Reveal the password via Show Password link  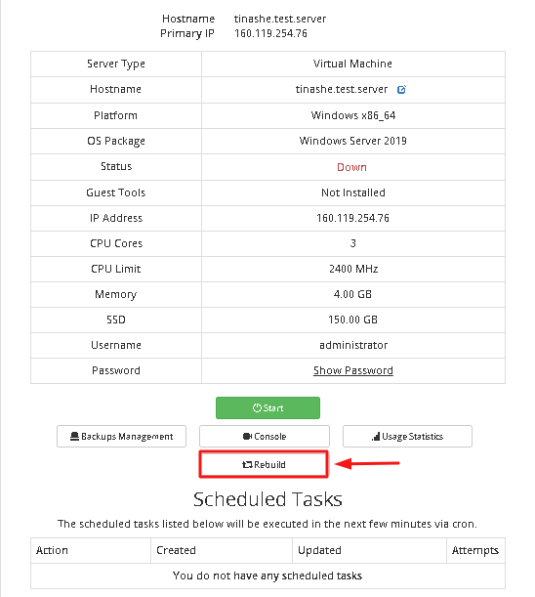pos(353,370)
